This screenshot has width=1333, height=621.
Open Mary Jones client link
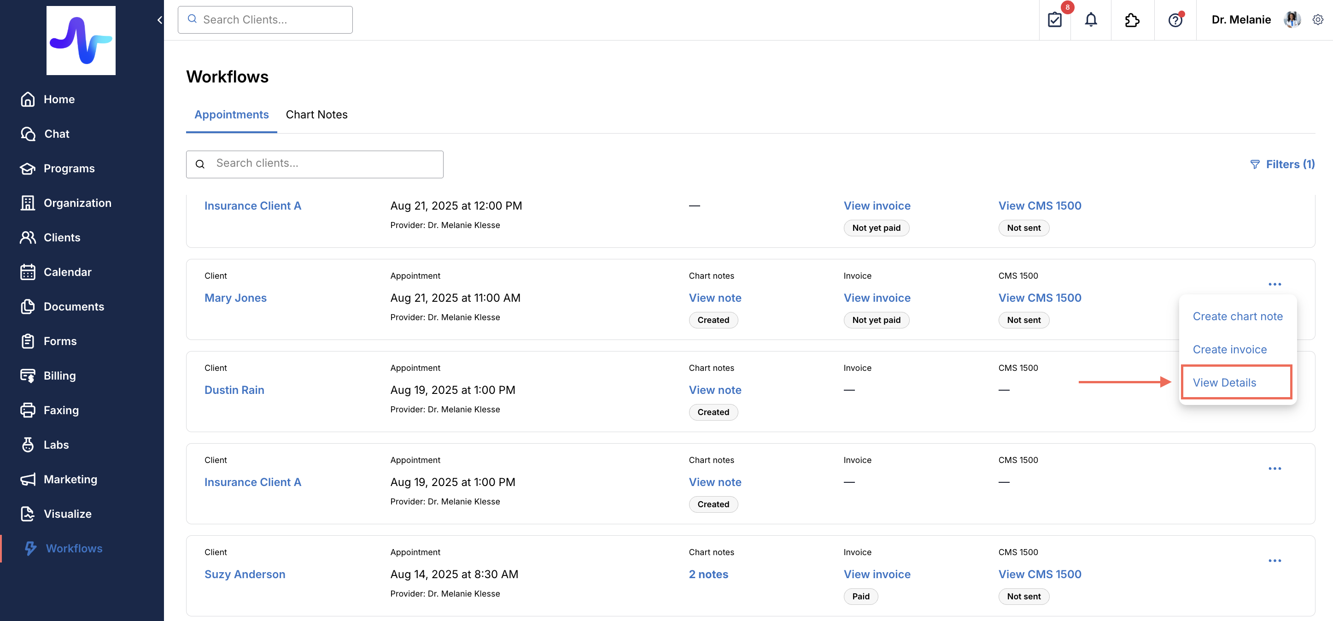[235, 298]
